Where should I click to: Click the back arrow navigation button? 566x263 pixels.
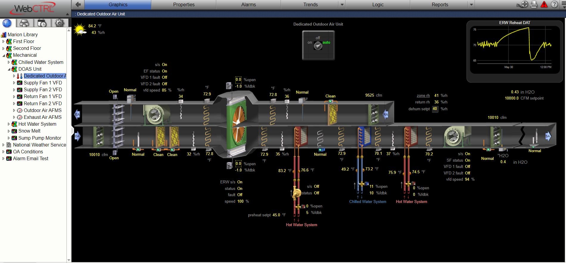tap(78, 4)
